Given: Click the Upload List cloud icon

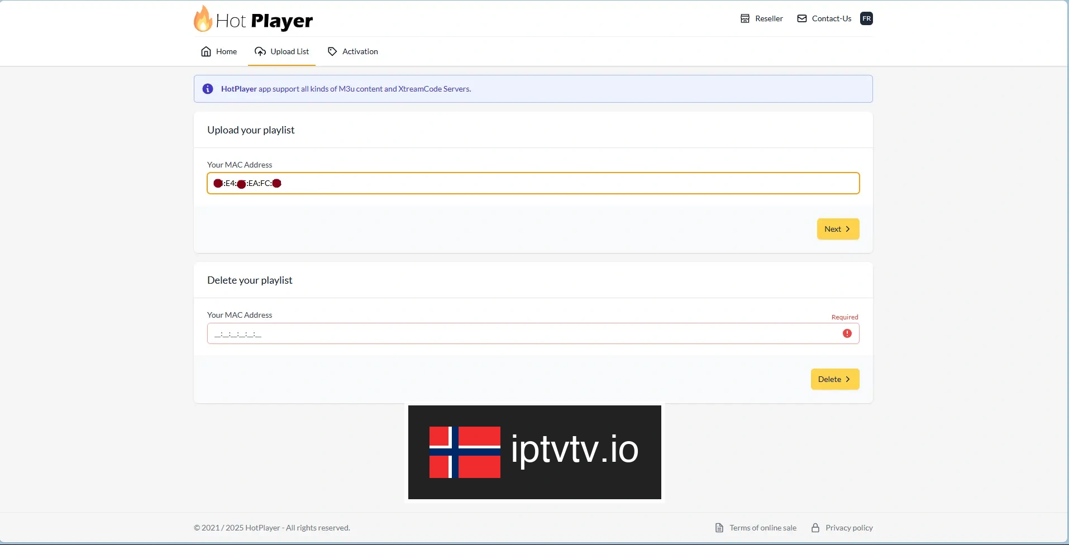Looking at the screenshot, I should 260,51.
